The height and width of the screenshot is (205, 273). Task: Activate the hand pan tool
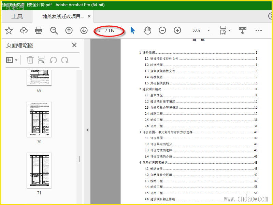coord(147,30)
